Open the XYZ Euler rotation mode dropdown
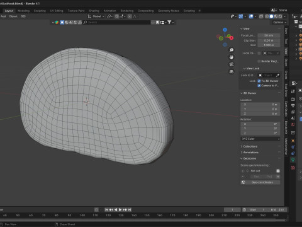Viewport: 302px width, 227px height. coord(260,139)
